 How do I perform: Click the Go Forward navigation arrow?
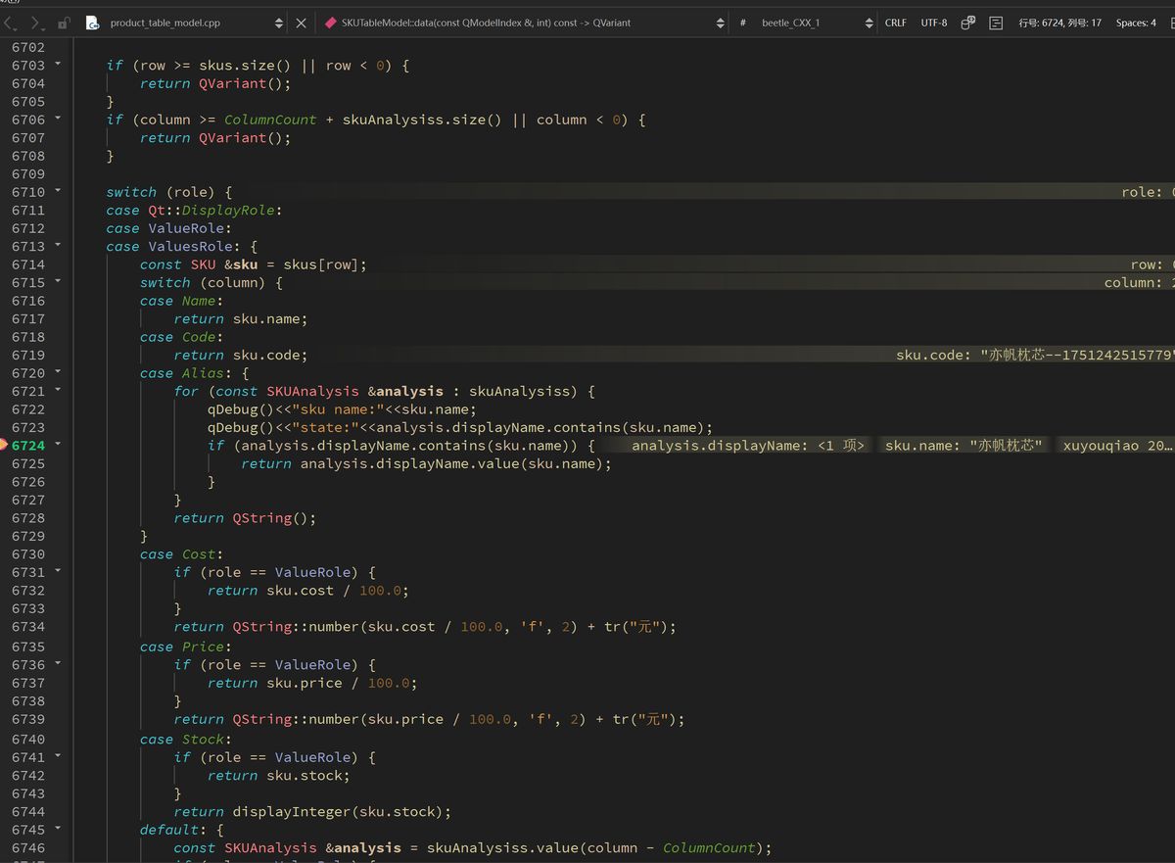click(x=36, y=23)
